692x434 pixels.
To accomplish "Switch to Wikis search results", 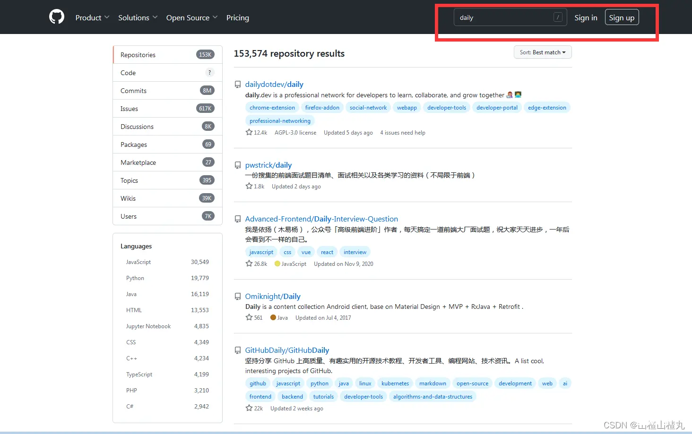I will coord(168,198).
